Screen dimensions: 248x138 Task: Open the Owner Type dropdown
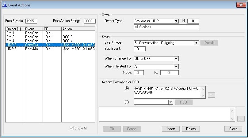[176, 21]
